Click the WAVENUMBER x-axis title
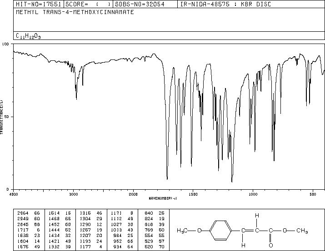Screen dimensions: 325x251 click(x=163, y=198)
